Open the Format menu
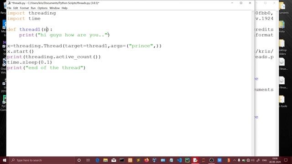292x164 pixels. click(24, 8)
